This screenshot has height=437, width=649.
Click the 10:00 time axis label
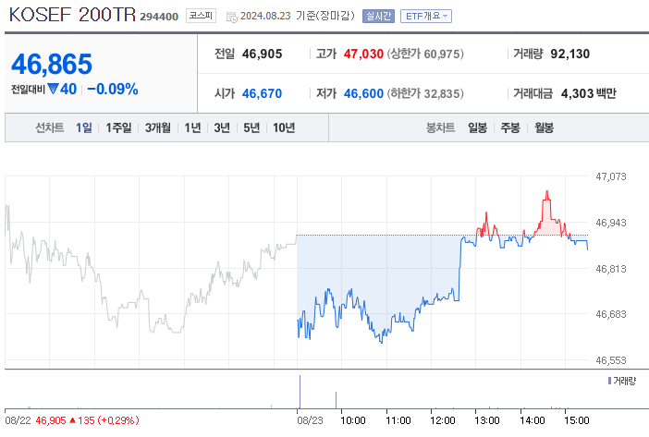point(352,420)
